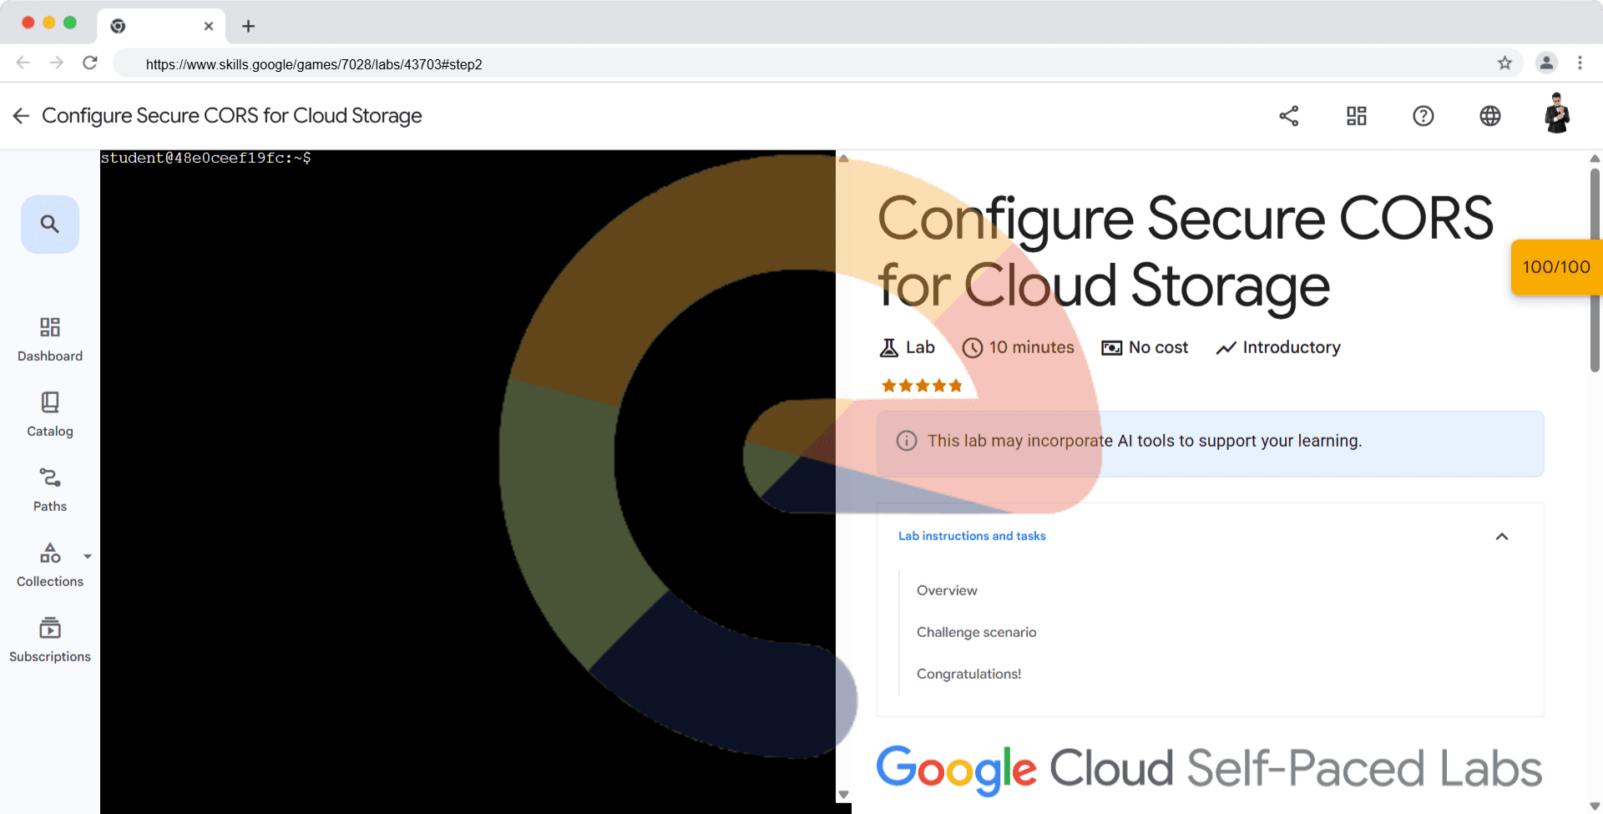Click the Google Cloud Self-Paced Labs logo
The image size is (1603, 814).
point(1209,769)
